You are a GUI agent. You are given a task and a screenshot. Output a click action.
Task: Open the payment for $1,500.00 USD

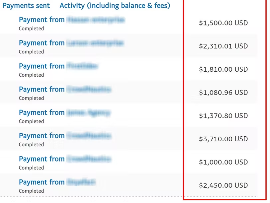[72, 20]
